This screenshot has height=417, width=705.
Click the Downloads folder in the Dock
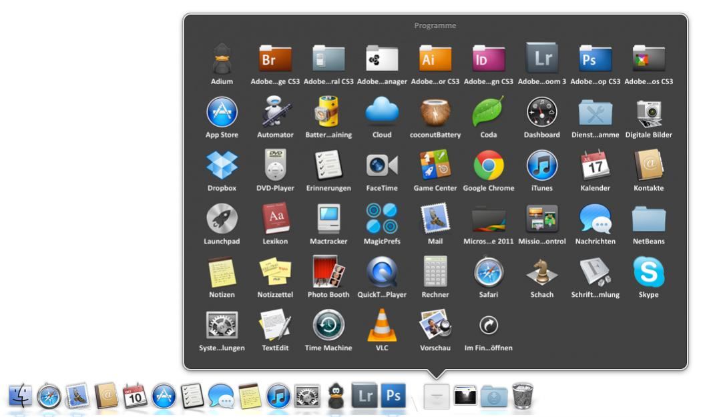tap(493, 396)
